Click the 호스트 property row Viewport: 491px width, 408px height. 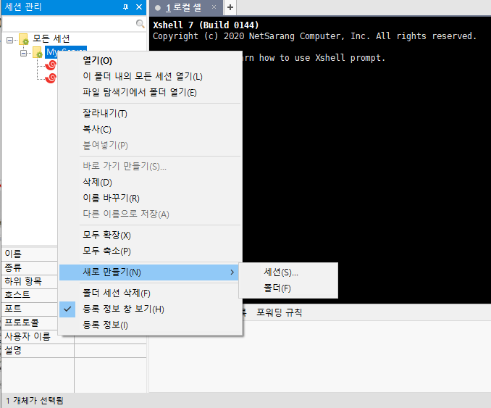click(x=30, y=295)
